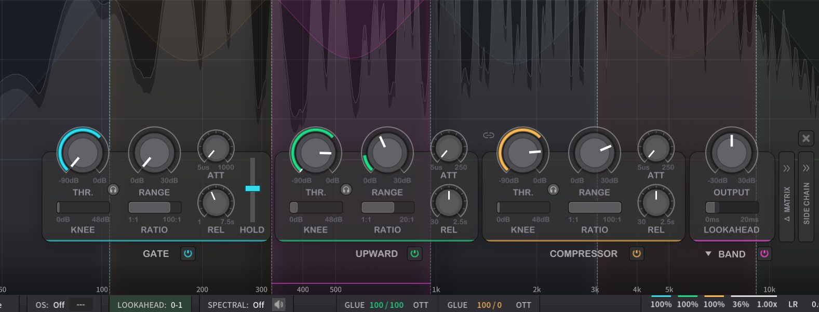This screenshot has height=312, width=819.
Task: Click the link icon beside the Compressor threshold
Action: click(x=488, y=135)
